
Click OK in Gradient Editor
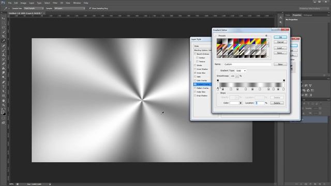click(280, 37)
